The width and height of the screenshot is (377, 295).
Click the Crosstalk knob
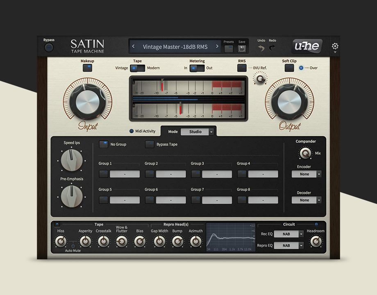[103, 241]
